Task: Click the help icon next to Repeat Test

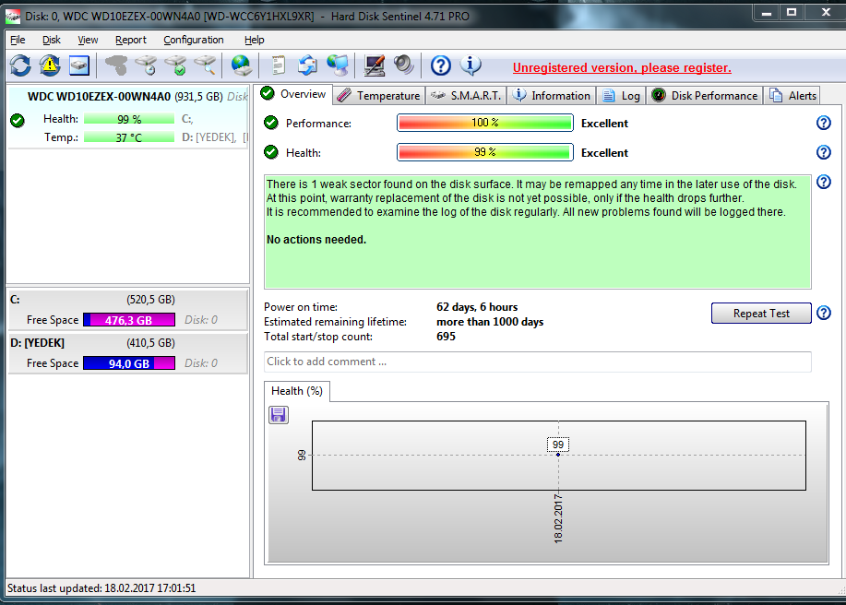Action: coord(823,313)
